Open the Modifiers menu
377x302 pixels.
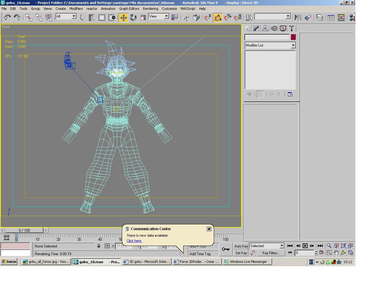pyautogui.click(x=76, y=9)
